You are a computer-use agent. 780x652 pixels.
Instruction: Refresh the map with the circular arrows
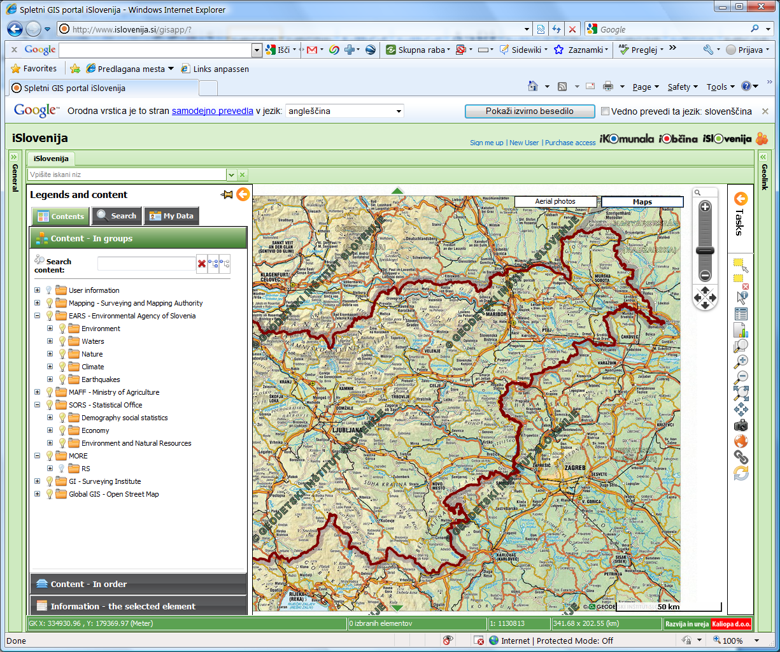tap(741, 473)
